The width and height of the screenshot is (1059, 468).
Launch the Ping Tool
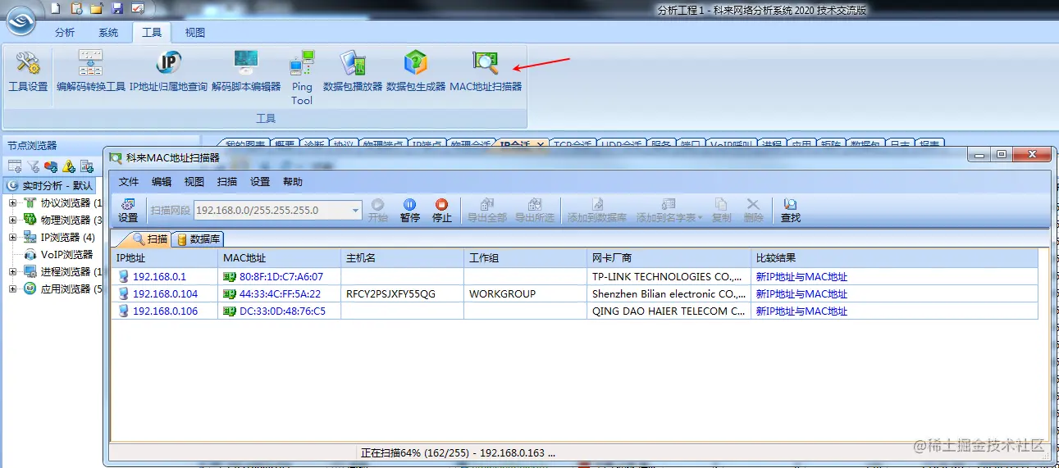click(x=302, y=78)
